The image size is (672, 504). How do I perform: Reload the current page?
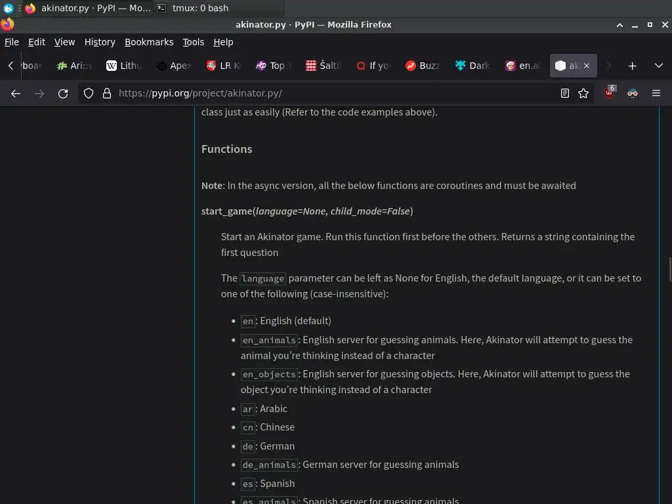tap(63, 93)
